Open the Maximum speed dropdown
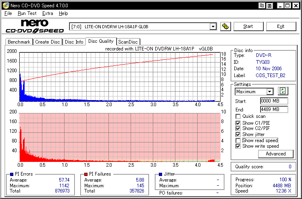This screenshot has width=302, height=199. click(x=269, y=92)
